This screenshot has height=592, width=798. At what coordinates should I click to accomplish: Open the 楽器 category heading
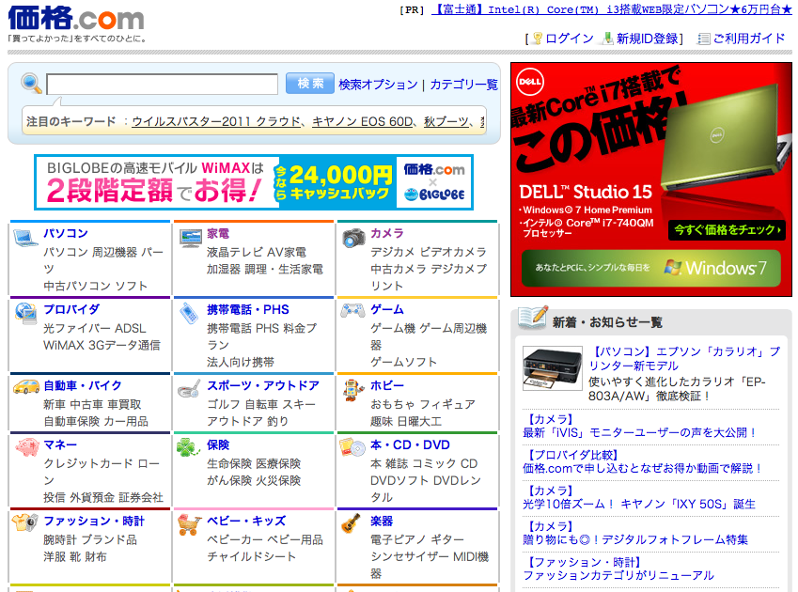[x=382, y=521]
